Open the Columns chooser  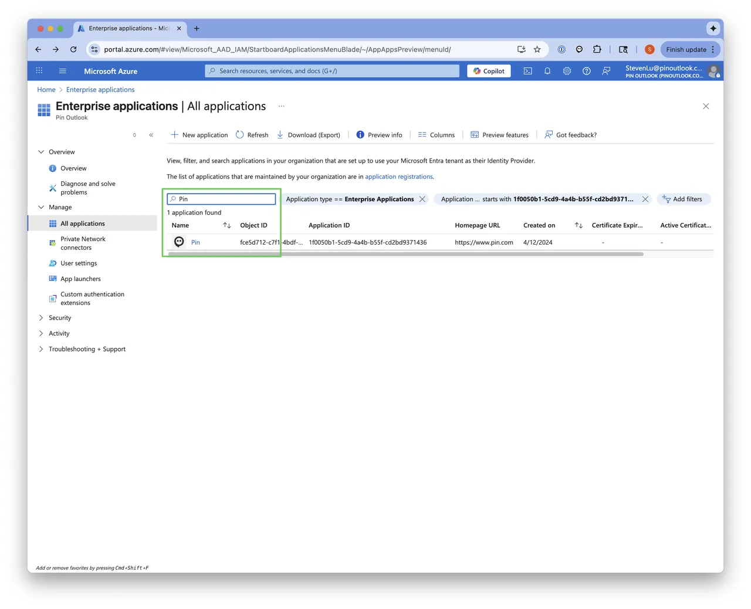point(436,135)
